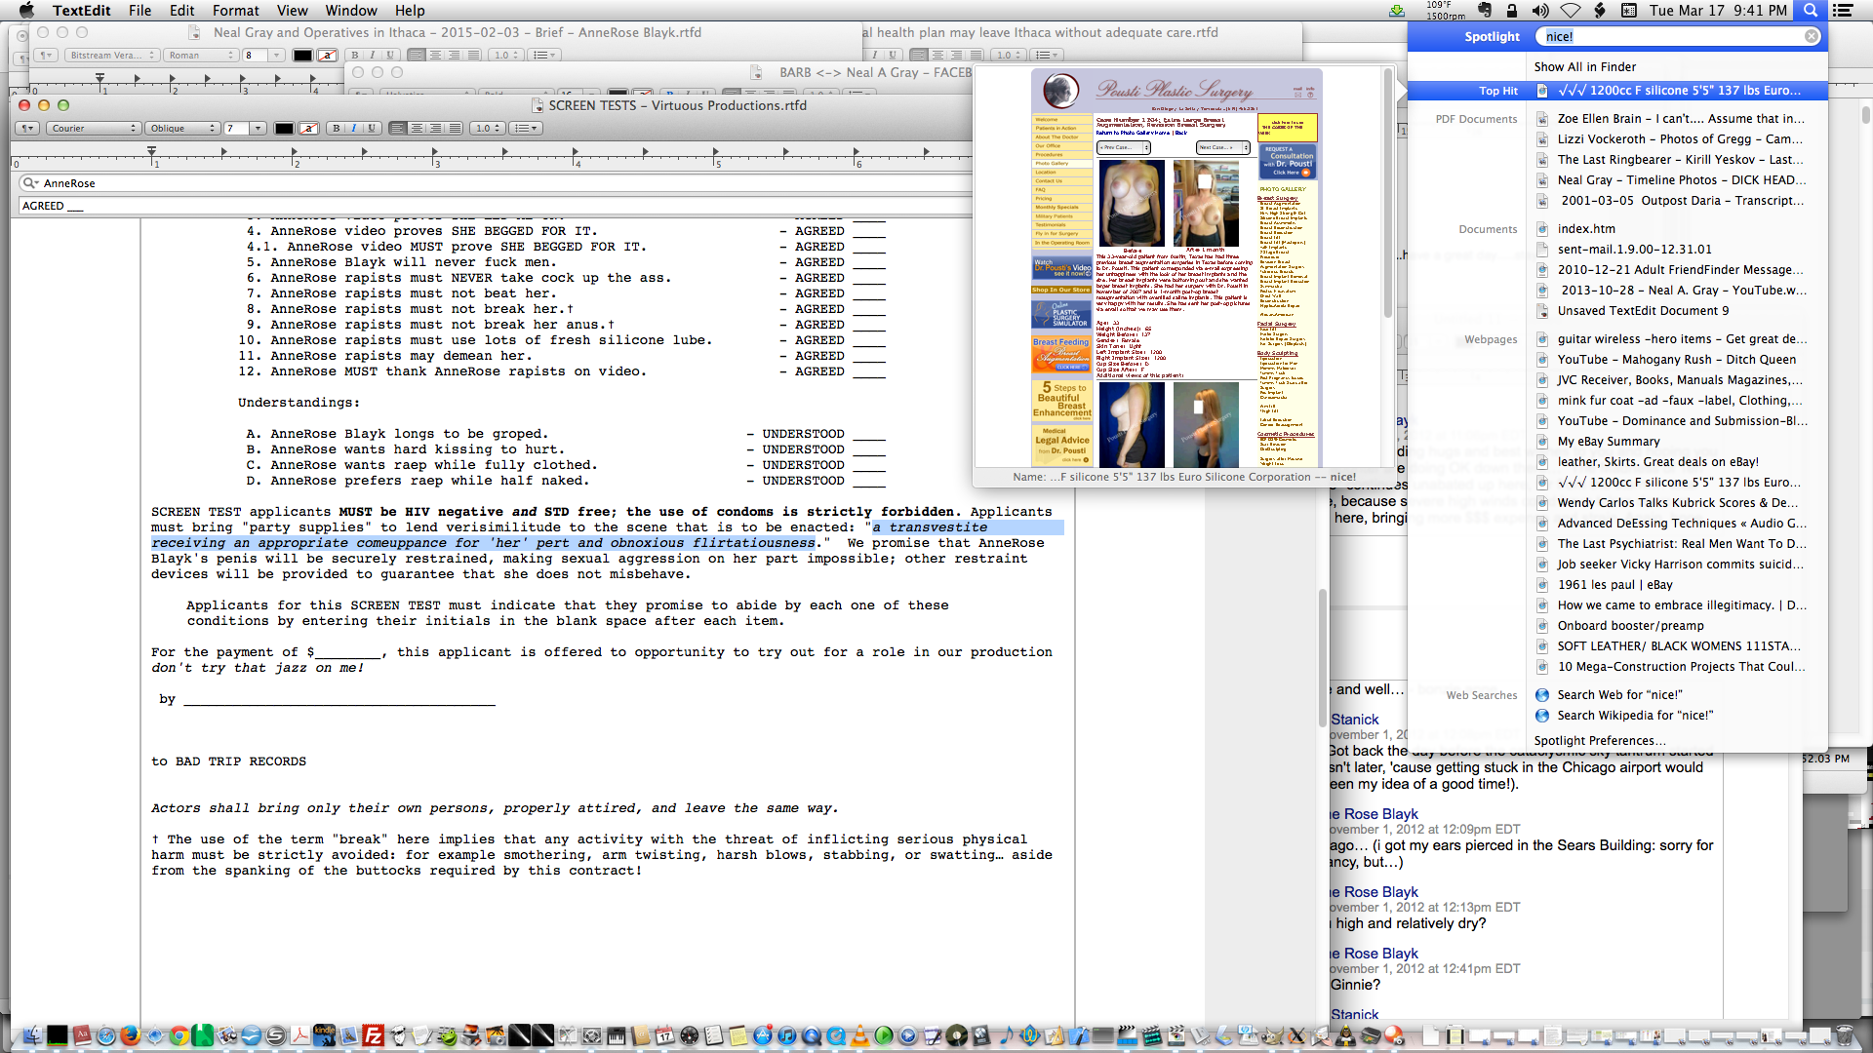This screenshot has width=1873, height=1053.
Task: Open the TextEdit menu
Action: coord(81,10)
